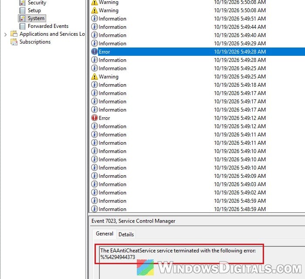Viewport: 305px width, 279px height.
Task: Open Applications and Services Logs folder
Action: (52, 34)
